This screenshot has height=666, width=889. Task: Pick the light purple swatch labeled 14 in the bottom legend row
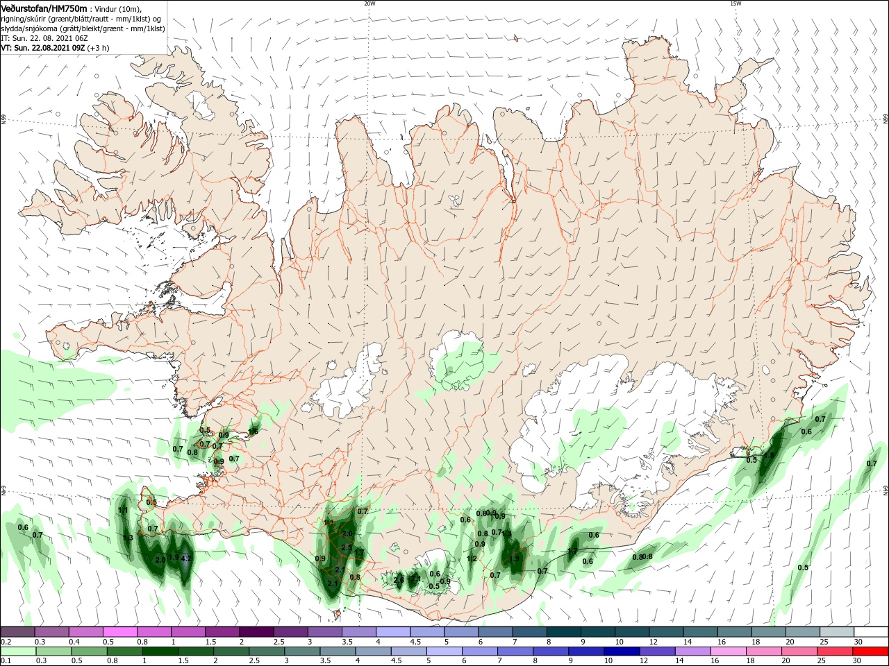pos(693,651)
